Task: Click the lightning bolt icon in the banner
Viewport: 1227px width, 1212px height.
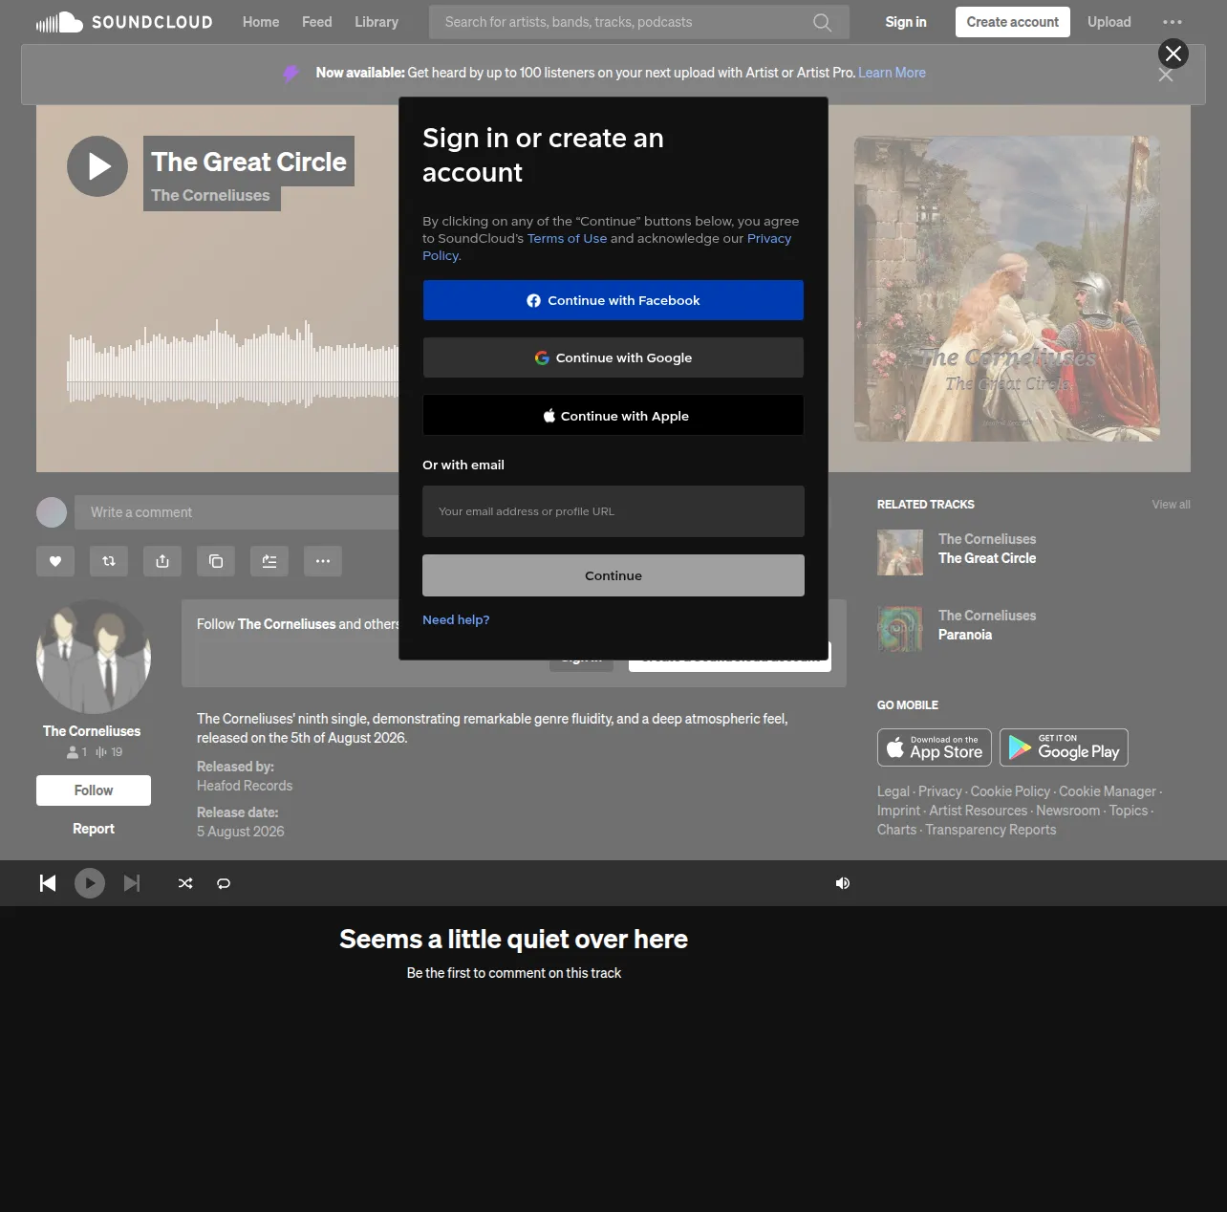Action: click(x=291, y=73)
